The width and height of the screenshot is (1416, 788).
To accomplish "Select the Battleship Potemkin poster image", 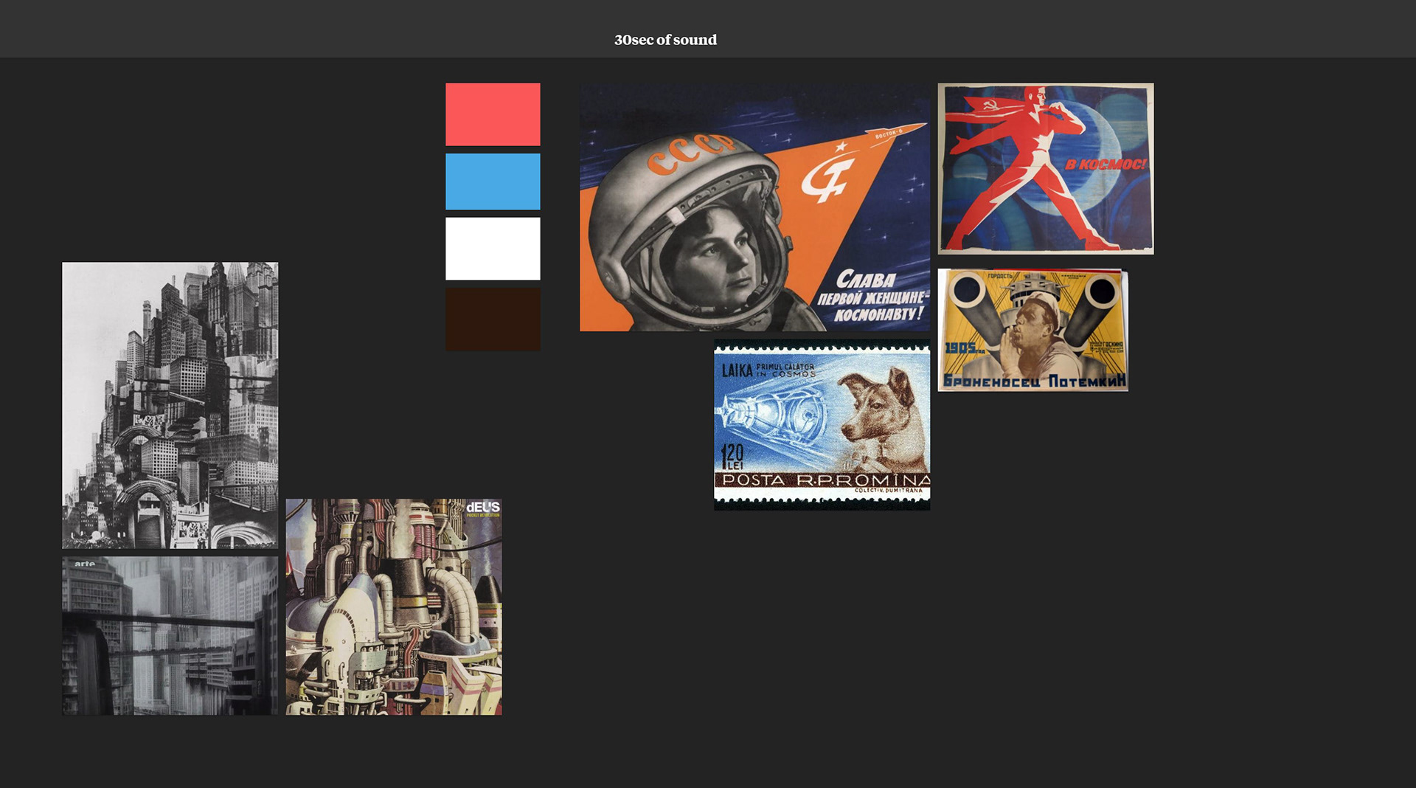I will (1033, 330).
